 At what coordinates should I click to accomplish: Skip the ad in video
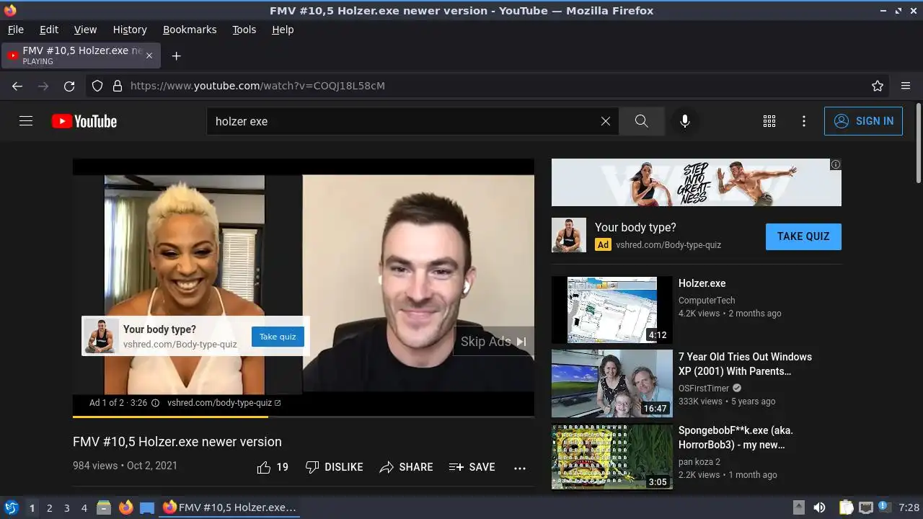493,342
